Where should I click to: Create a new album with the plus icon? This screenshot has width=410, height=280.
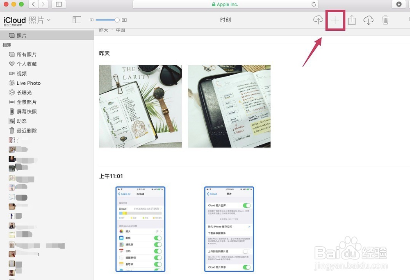(x=335, y=19)
